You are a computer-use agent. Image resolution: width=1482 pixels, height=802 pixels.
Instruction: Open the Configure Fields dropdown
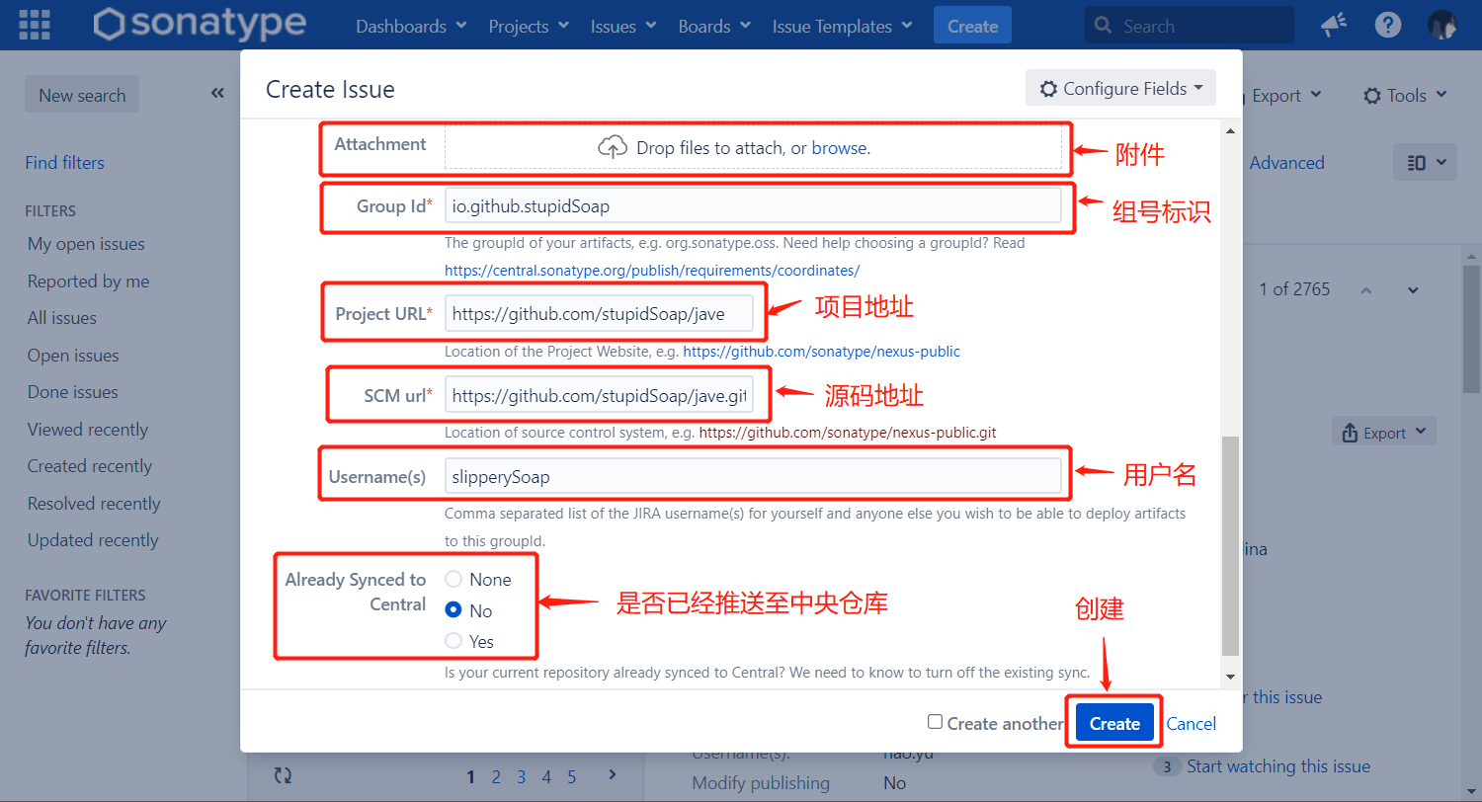pyautogui.click(x=1120, y=88)
